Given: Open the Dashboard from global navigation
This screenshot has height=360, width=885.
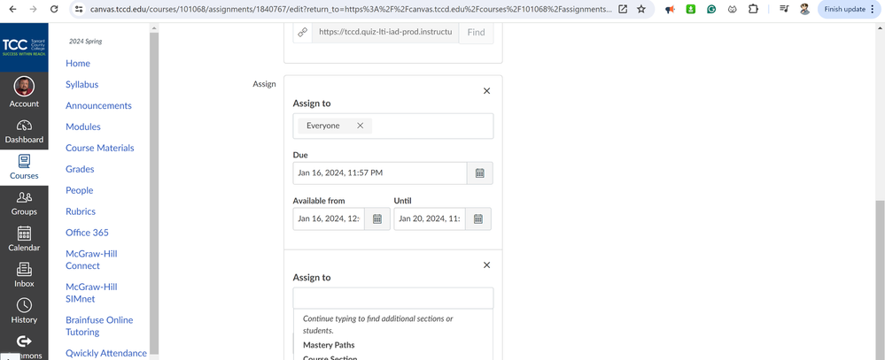Looking at the screenshot, I should coord(24,131).
